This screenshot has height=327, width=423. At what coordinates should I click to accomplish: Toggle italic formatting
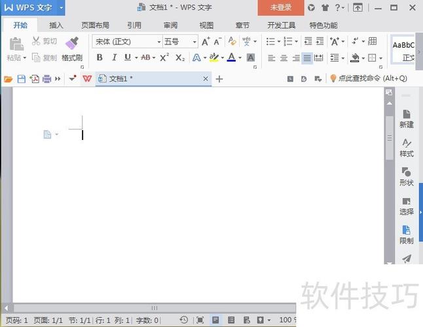pos(113,58)
